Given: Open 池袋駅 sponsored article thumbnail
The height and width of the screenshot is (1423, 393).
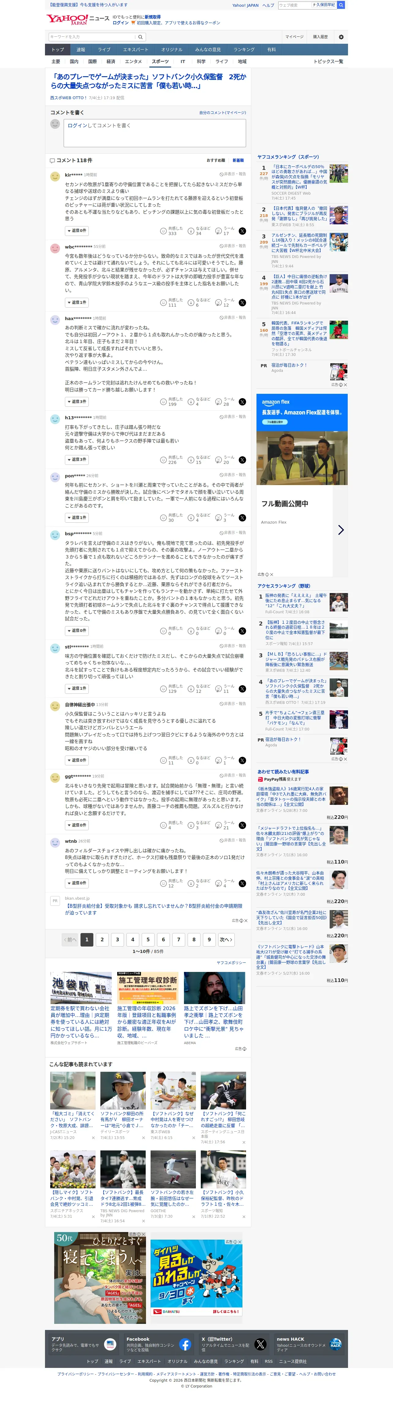Looking at the screenshot, I should (81, 988).
